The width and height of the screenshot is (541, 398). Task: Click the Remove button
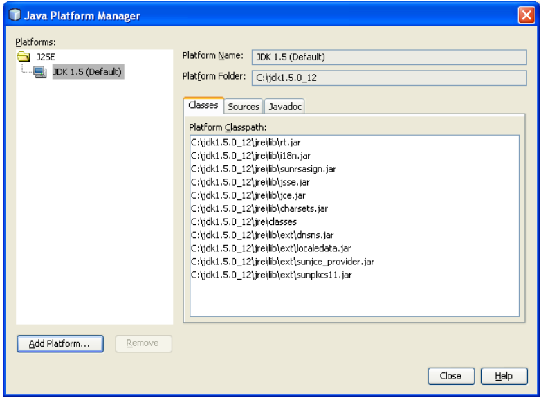tap(143, 343)
